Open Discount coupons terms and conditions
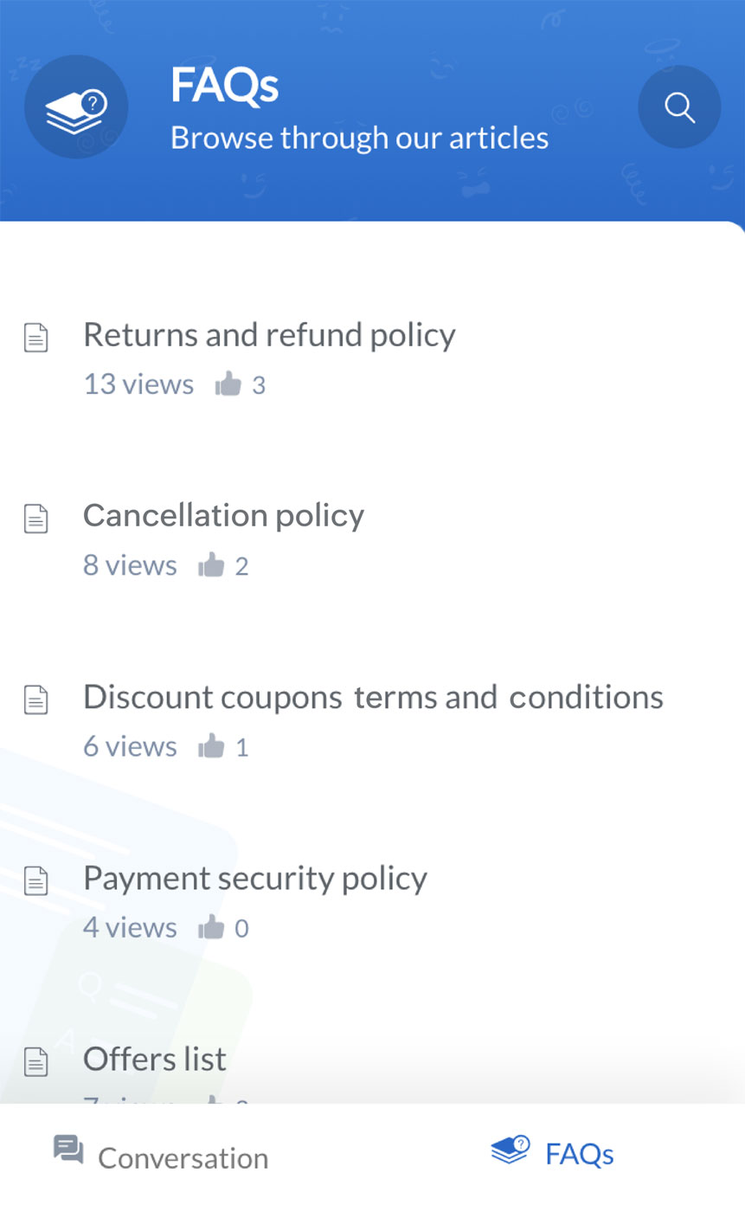Screen dimensions: 745x1205 click(373, 697)
